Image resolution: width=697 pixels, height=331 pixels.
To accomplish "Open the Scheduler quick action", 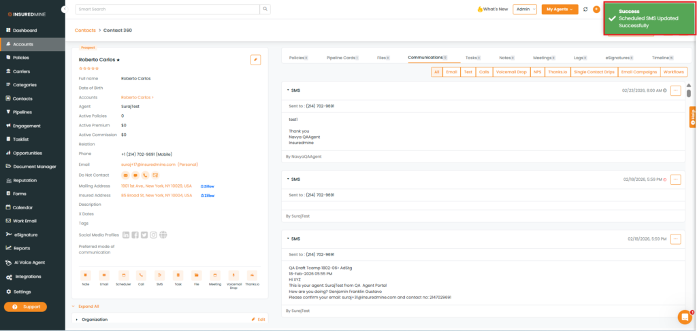I will click(x=123, y=277).
